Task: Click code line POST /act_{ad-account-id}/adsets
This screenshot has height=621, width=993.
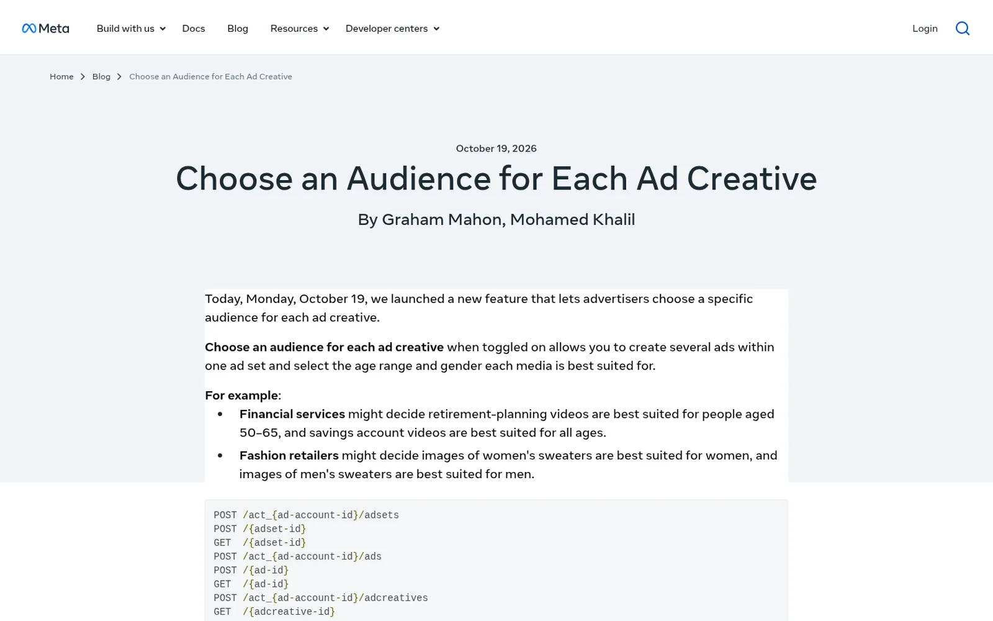Action: [x=307, y=515]
